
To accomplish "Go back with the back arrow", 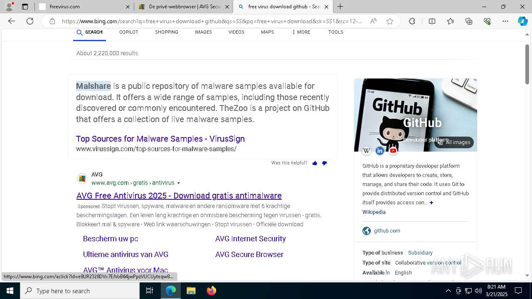I will coord(12,21).
